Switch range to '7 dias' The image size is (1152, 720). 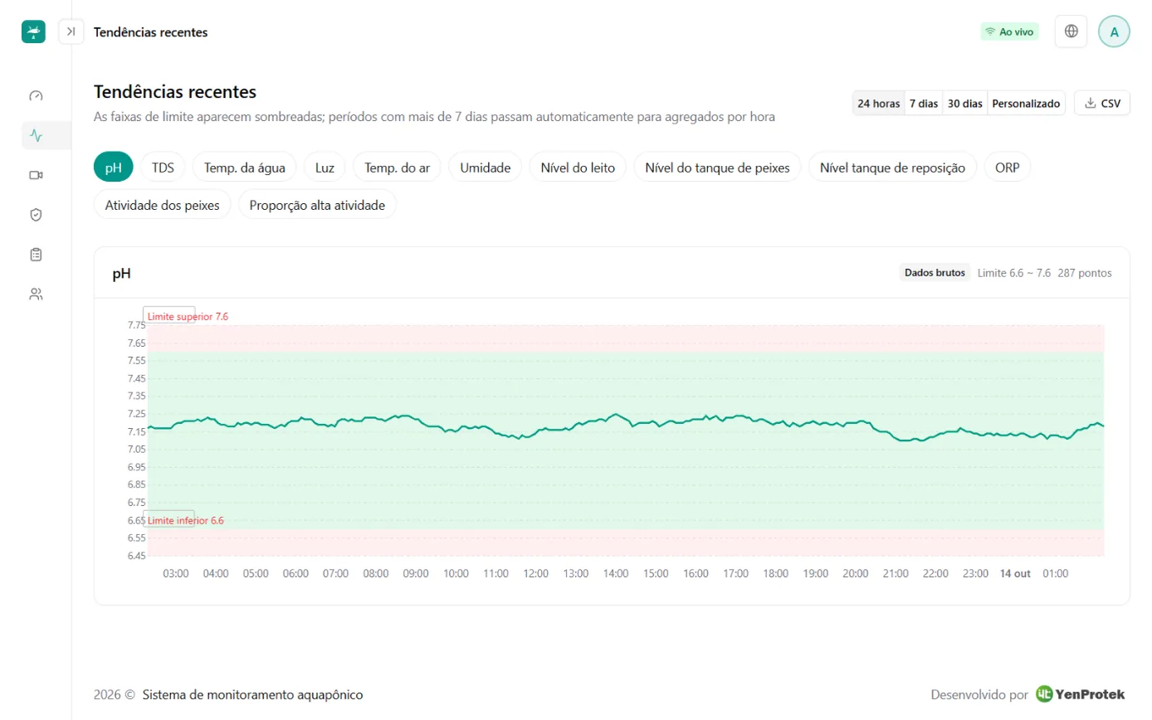pos(923,104)
